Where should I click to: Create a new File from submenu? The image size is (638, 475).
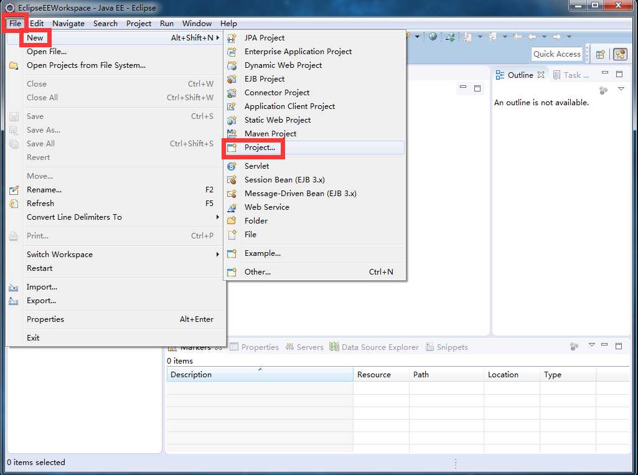click(x=314, y=235)
